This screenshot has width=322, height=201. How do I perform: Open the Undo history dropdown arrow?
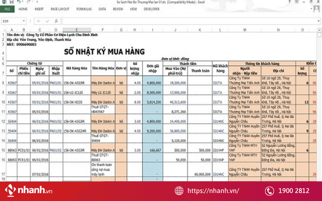(x=23, y=2)
